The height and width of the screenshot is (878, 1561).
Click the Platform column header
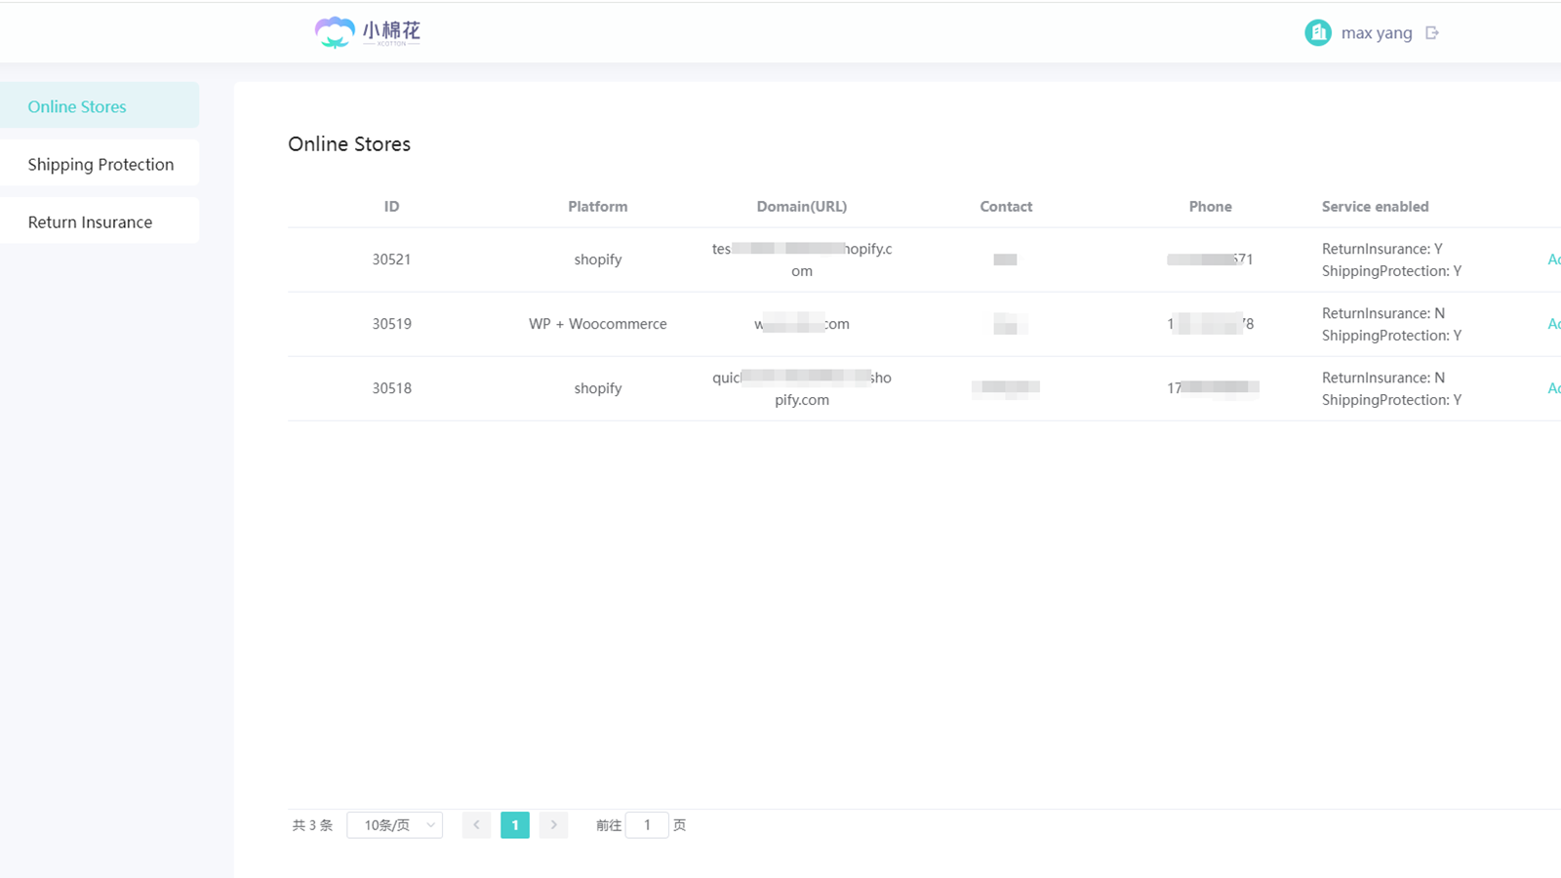tap(597, 207)
